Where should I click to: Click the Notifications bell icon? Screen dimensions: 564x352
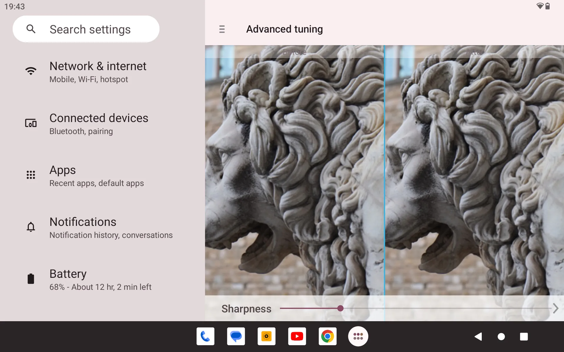click(31, 227)
